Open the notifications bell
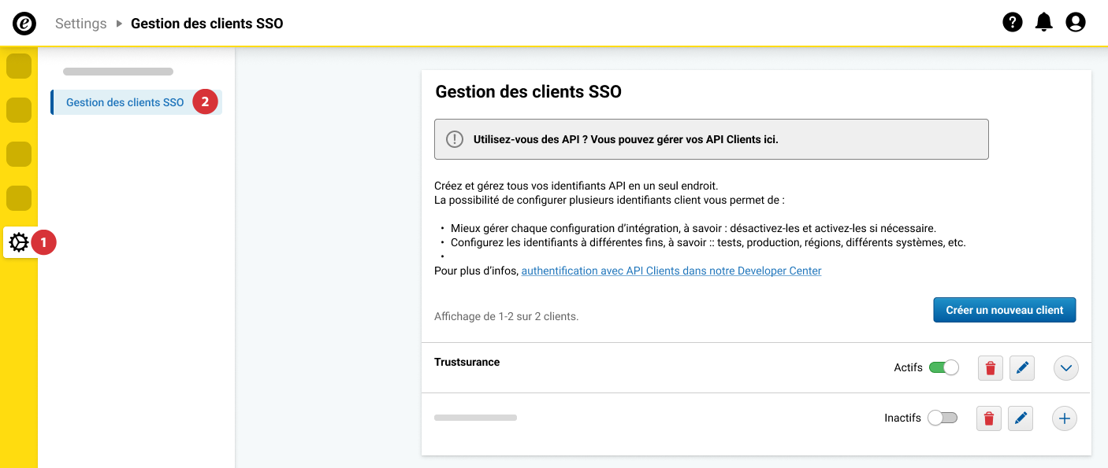This screenshot has height=468, width=1108. pyautogui.click(x=1043, y=23)
